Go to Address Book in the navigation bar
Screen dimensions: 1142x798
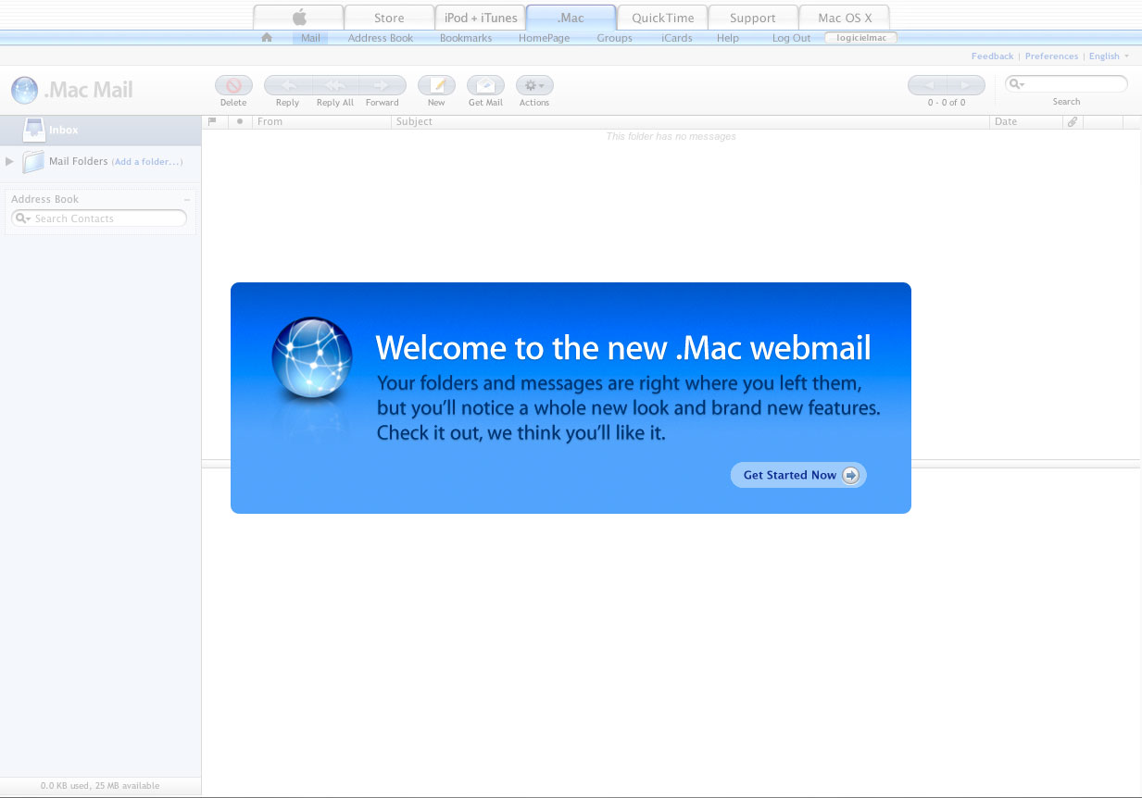381,38
